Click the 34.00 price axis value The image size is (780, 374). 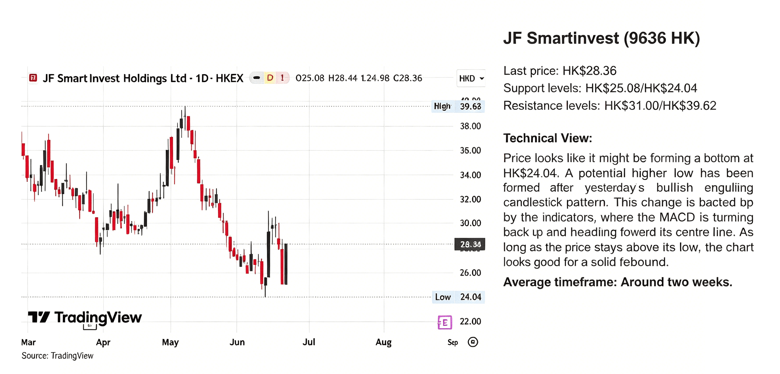pos(470,175)
